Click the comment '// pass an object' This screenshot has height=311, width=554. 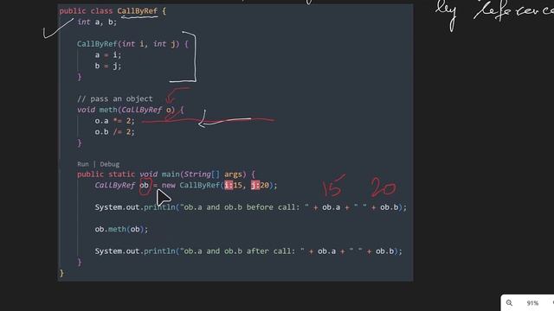115,98
